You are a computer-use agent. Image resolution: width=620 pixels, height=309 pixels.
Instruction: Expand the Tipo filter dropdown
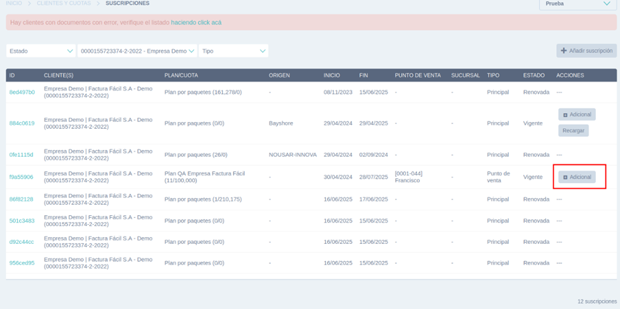point(233,51)
